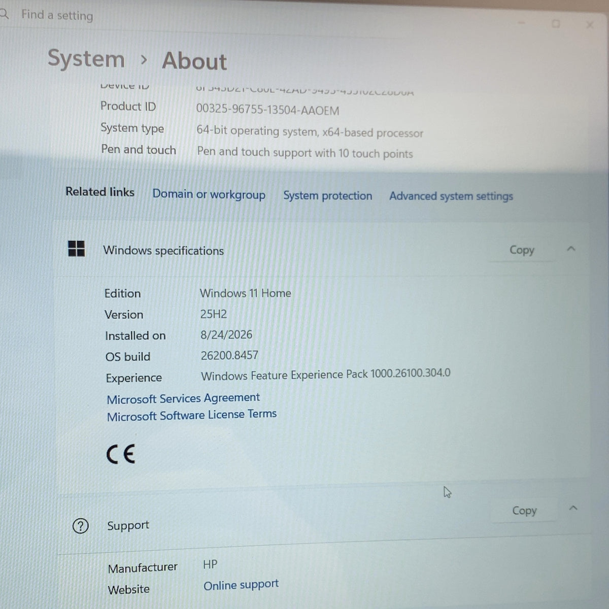This screenshot has height=609, width=609.
Task: Open Microsoft Services Agreement
Action: coord(183,398)
